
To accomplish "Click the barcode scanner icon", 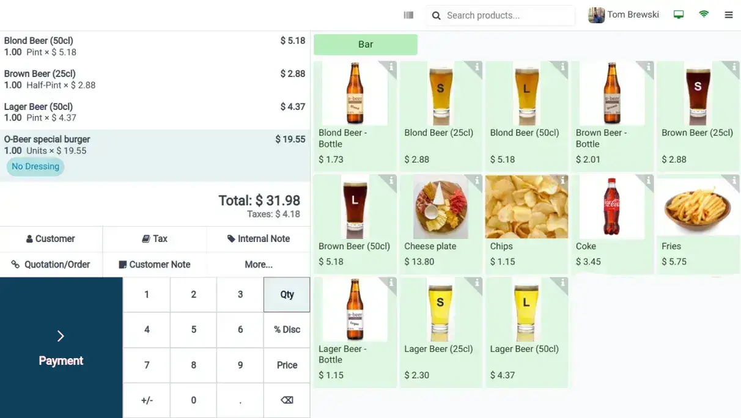I will tap(408, 15).
